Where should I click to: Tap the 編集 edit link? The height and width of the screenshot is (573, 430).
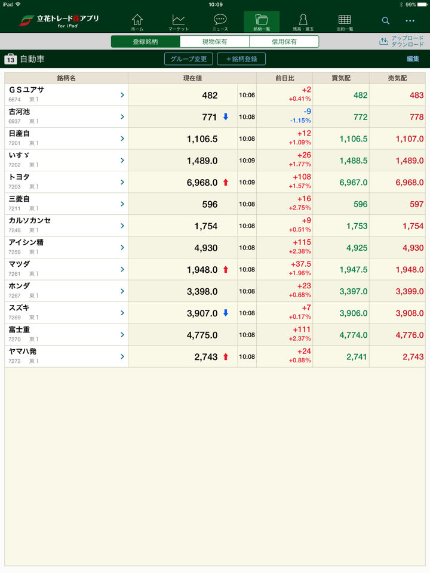[x=413, y=59]
